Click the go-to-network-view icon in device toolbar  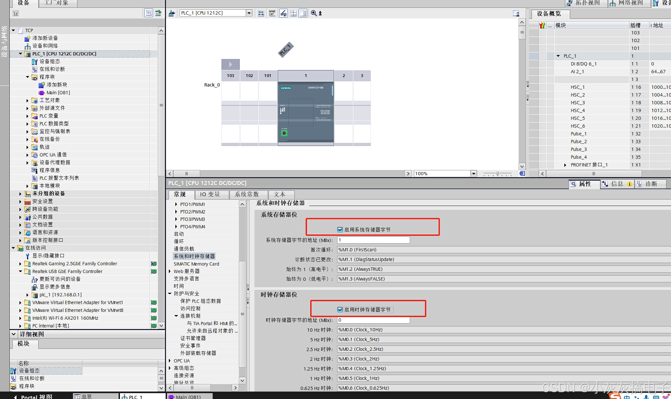(x=172, y=13)
